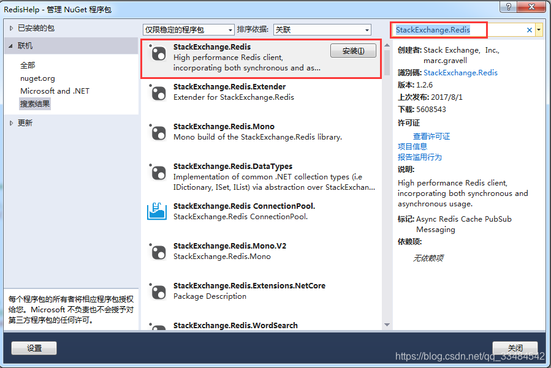Click the 'Package Description' text
This screenshot has width=551, height=368.
[x=210, y=296]
